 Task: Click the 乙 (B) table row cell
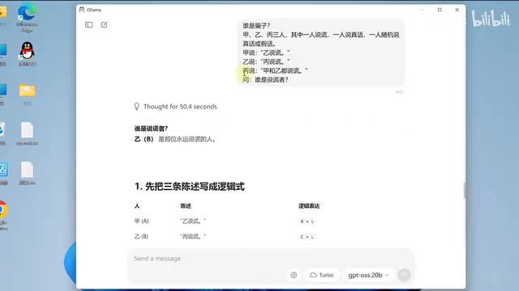click(x=141, y=237)
